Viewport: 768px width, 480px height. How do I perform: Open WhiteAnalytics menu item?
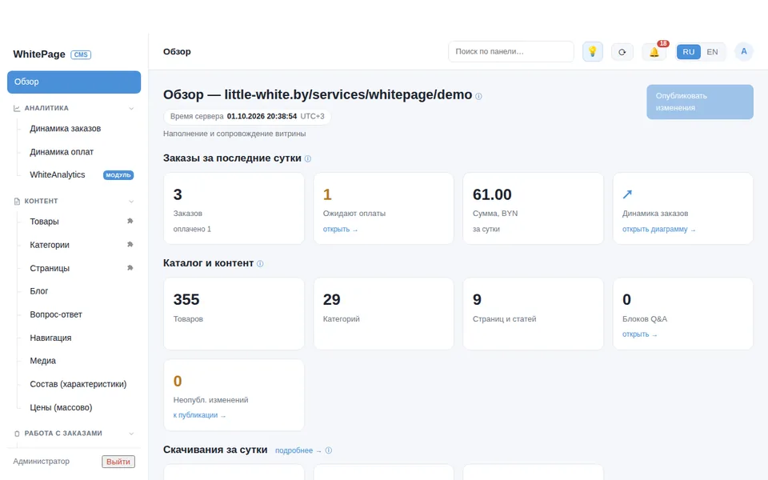58,175
